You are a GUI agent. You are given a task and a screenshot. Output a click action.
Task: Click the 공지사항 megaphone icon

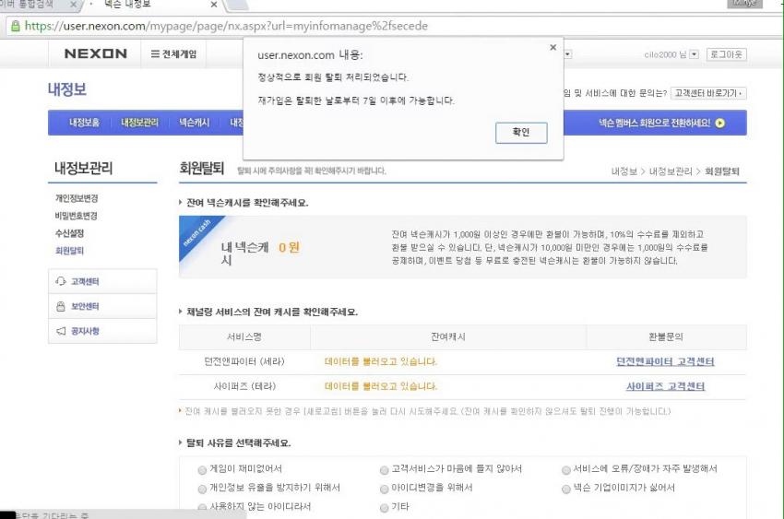tap(61, 331)
